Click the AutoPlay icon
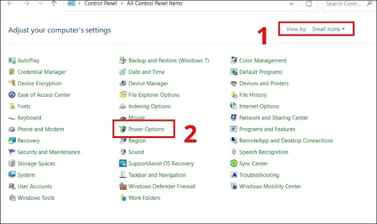 (12, 60)
